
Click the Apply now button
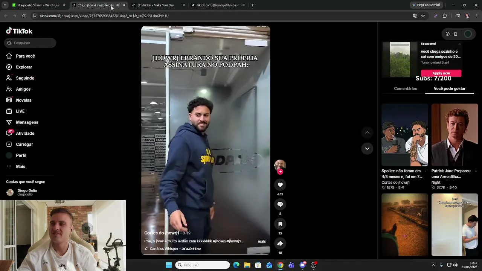[441, 73]
